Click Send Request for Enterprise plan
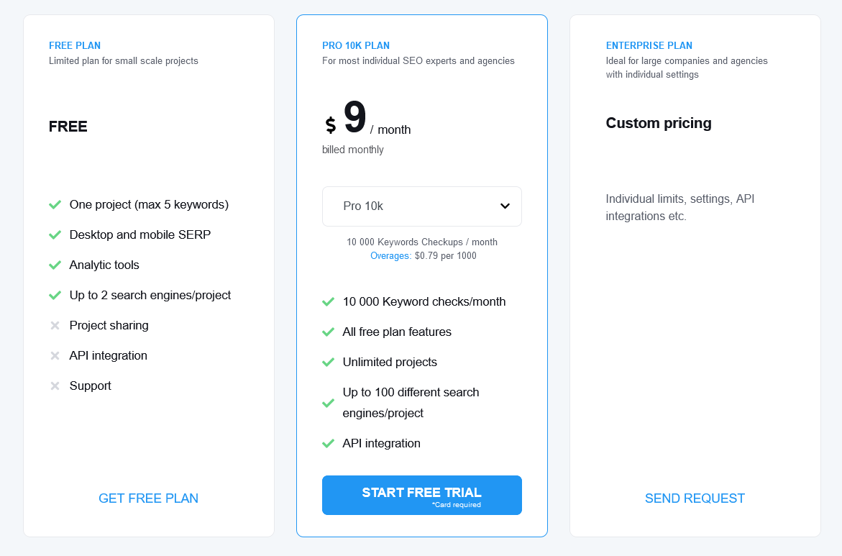842x556 pixels. point(695,498)
